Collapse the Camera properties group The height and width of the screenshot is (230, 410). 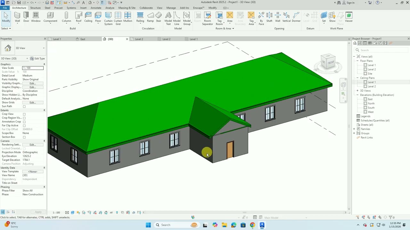pyautogui.click(x=44, y=141)
